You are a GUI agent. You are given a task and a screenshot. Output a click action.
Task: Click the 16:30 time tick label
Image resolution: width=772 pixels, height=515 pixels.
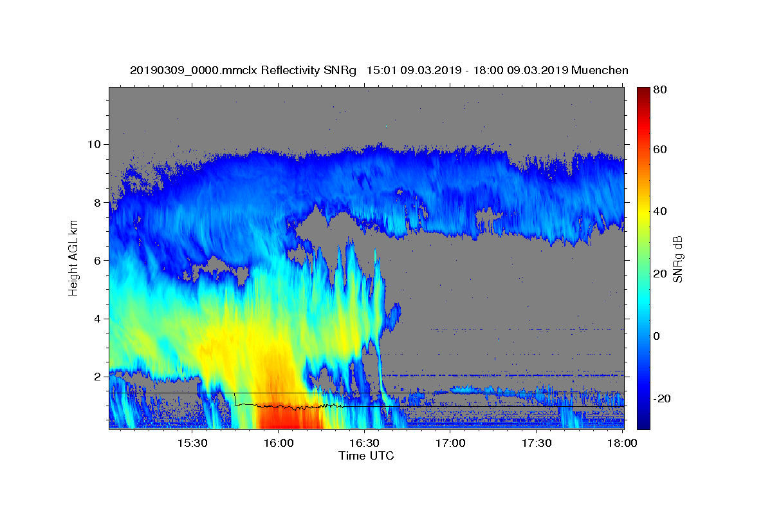click(365, 443)
